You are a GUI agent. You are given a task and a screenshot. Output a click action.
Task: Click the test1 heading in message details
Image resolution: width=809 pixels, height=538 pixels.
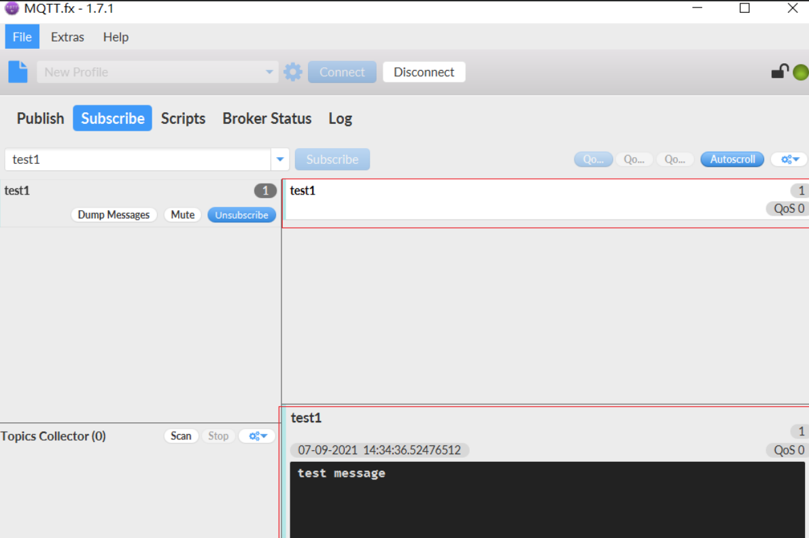tap(306, 418)
